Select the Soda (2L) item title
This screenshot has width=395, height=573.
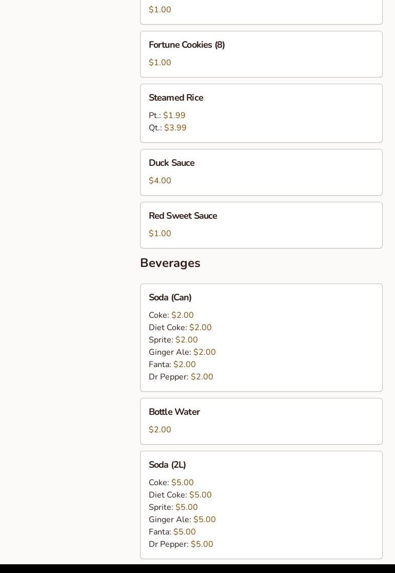[x=167, y=465]
